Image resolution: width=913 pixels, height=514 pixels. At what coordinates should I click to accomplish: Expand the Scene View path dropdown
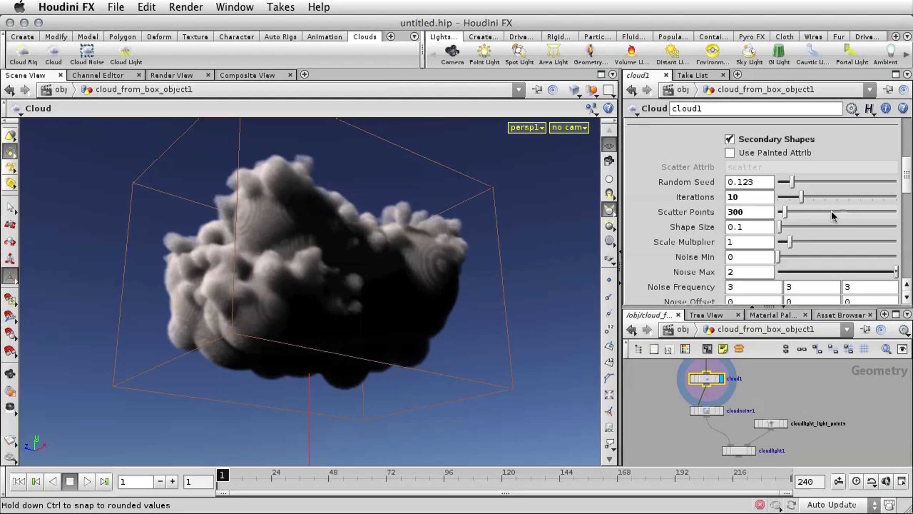(x=518, y=90)
